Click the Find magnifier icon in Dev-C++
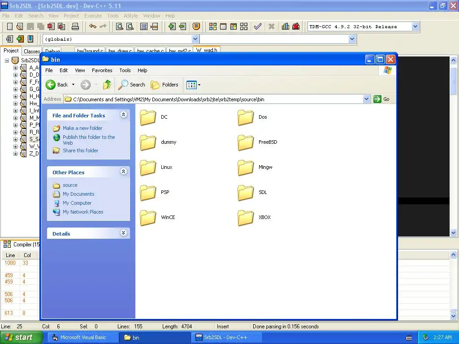Viewport: 459px width, 344px height. coord(119,26)
